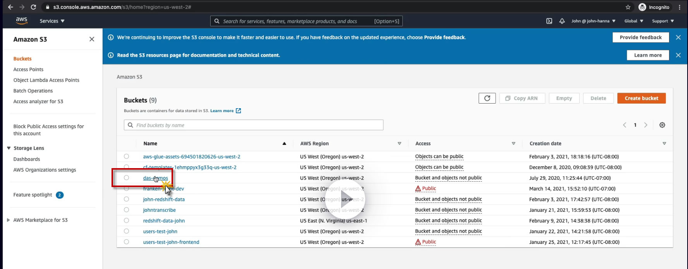Reload the page in the browser

[x=33, y=7]
